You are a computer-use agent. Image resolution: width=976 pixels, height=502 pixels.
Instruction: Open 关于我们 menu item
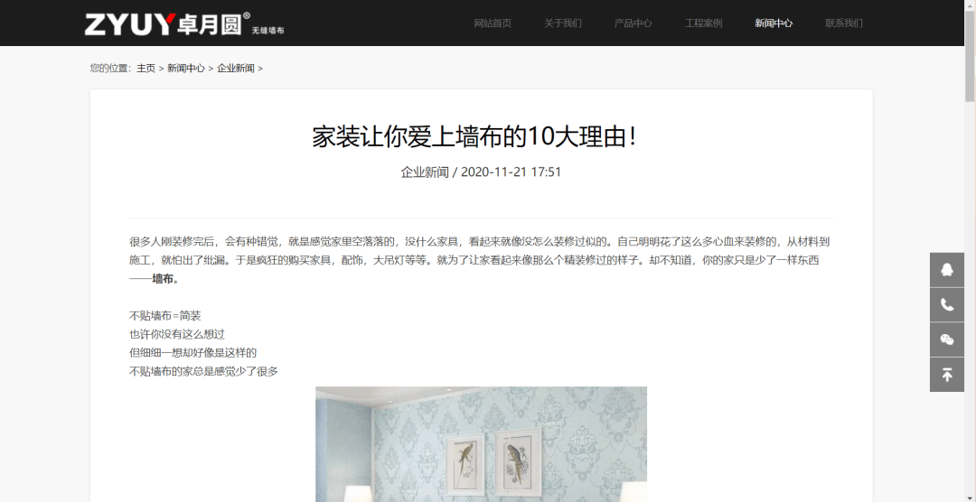coord(563,23)
